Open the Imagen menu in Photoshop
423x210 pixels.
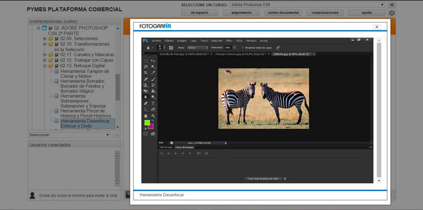click(182, 41)
